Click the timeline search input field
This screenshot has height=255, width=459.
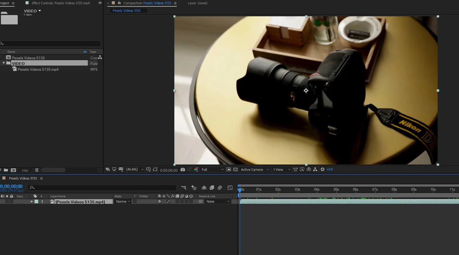point(102,188)
